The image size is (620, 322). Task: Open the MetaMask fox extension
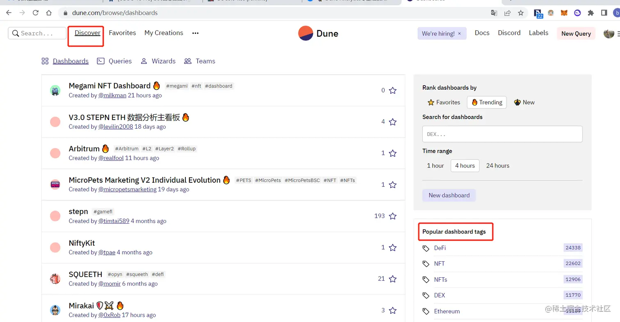564,13
